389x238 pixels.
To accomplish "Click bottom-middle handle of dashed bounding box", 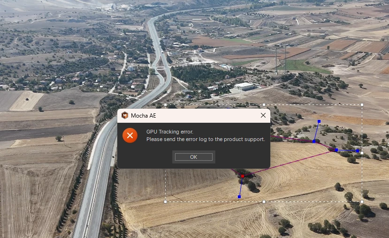I will tap(264, 201).
